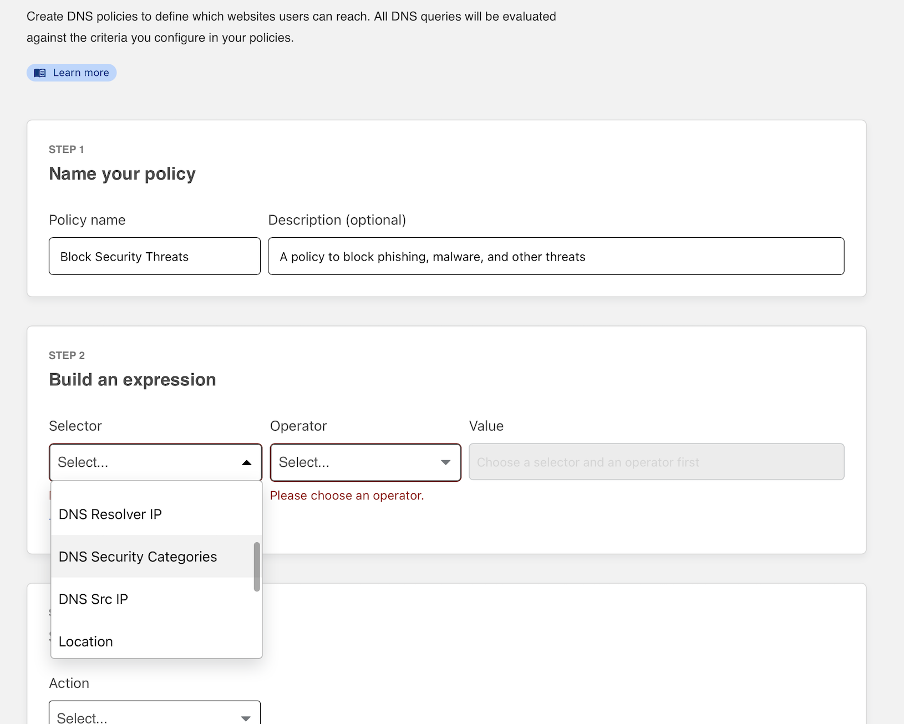This screenshot has height=724, width=904.
Task: Click the Build an expression step heading
Action: click(x=132, y=380)
